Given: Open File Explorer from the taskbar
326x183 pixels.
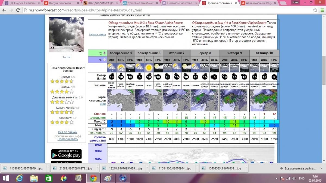Looking at the screenshot, I should (34, 178).
